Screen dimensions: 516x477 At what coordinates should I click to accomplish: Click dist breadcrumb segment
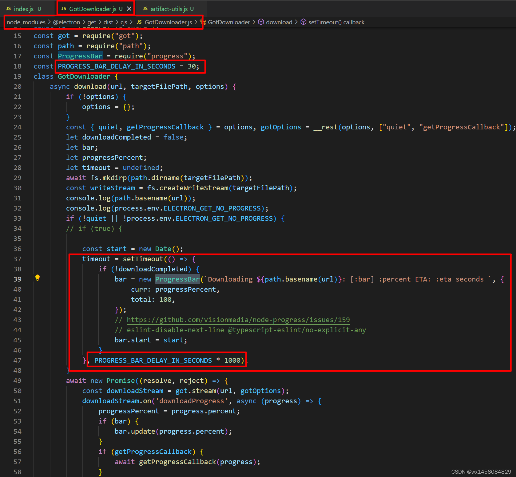click(x=108, y=22)
